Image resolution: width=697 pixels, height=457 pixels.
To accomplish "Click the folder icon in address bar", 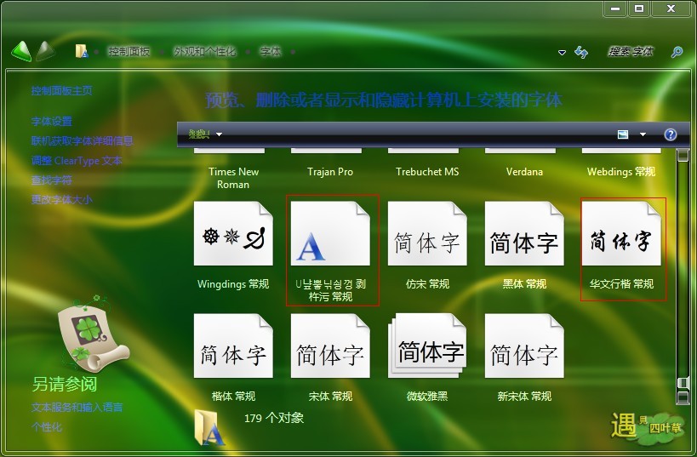I will click(82, 51).
